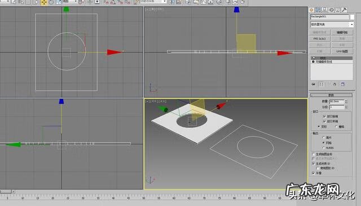This screenshot has width=361, height=206.
Task: Switch to the Hierarchy command panel tab
Action: 324,10
